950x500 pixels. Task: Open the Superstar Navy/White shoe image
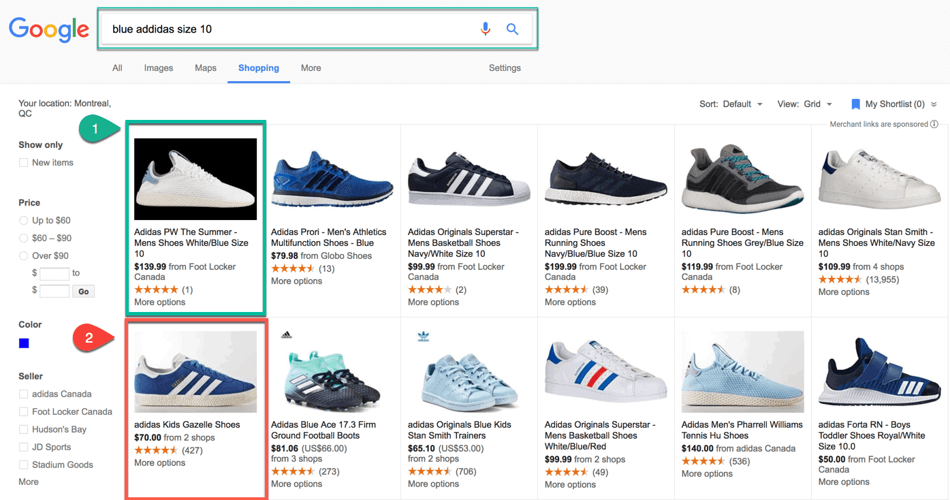click(x=469, y=179)
